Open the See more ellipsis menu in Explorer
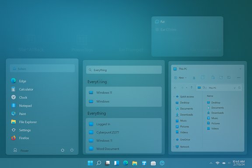Screen dimensions: 252x168 click(238, 78)
